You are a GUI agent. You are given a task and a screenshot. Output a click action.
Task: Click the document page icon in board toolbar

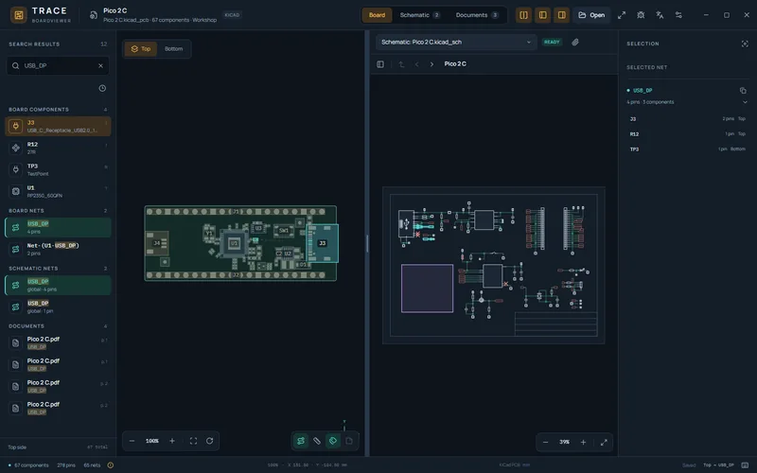[348, 441]
